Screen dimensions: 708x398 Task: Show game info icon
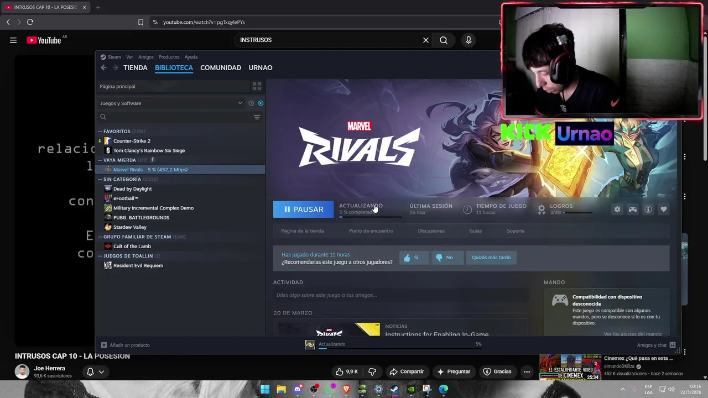[648, 210]
